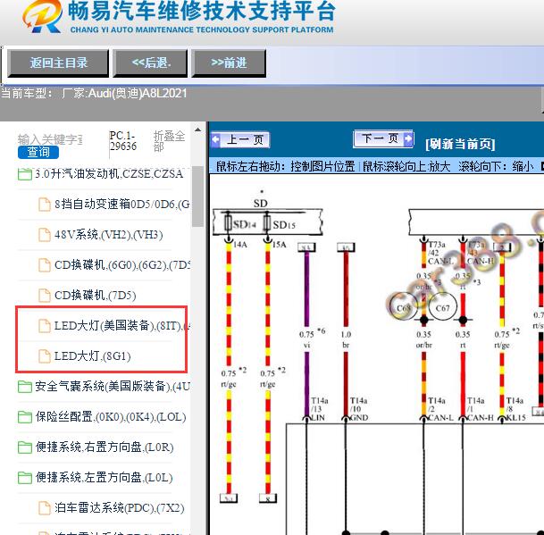Expand the 便捷系统,左置方向盘 folder icon

point(25,478)
